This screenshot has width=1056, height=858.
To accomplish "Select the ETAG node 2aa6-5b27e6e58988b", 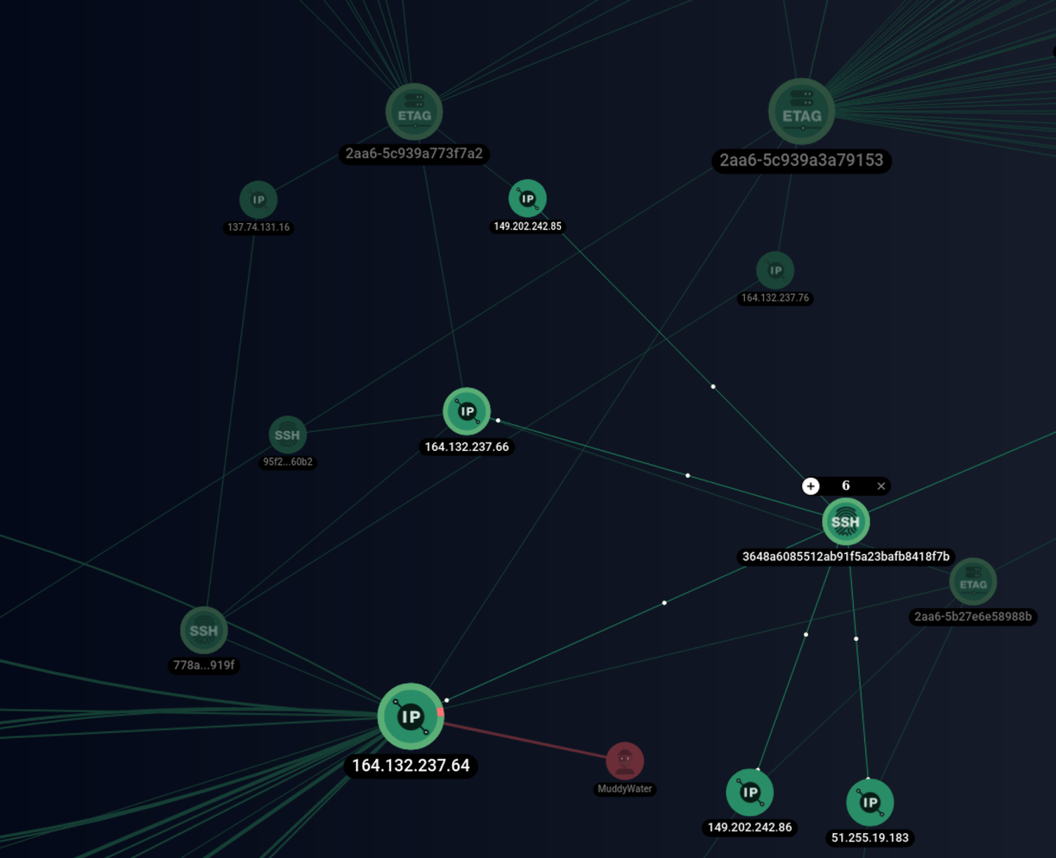I will (x=973, y=583).
